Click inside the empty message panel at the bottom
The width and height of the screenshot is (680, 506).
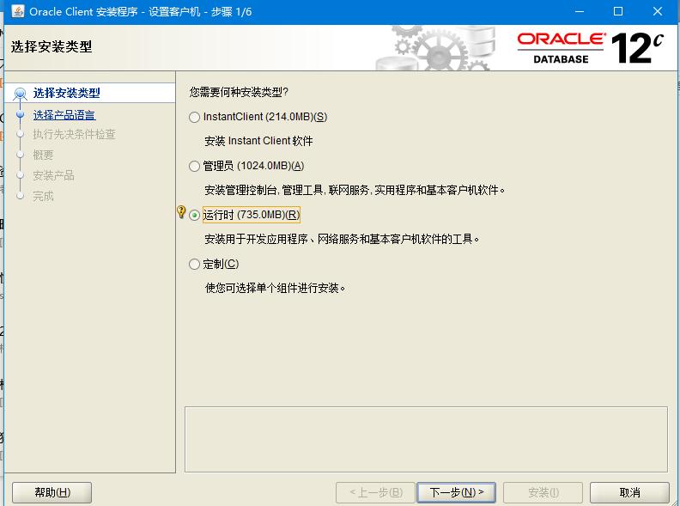(426, 439)
